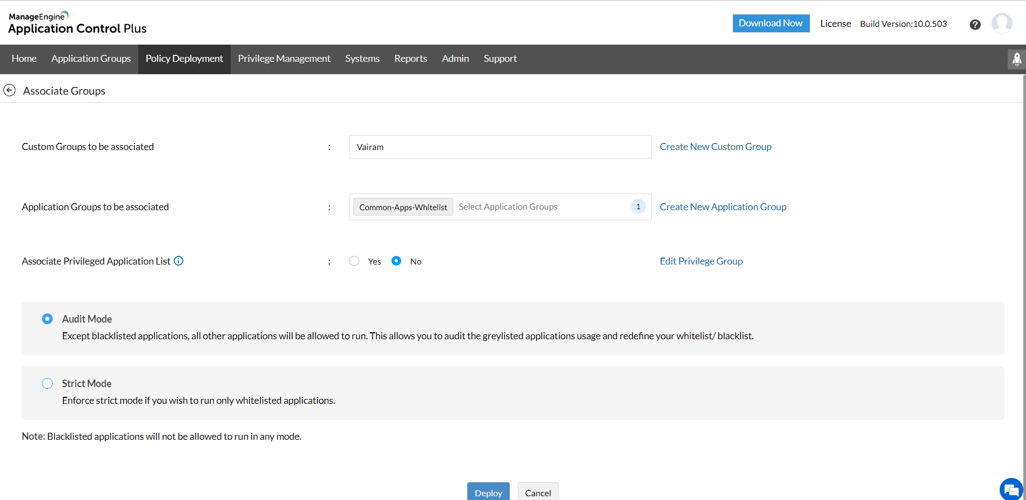This screenshot has width=1026, height=500.
Task: Select Yes for Associate Privileged Application List
Action: coord(354,261)
